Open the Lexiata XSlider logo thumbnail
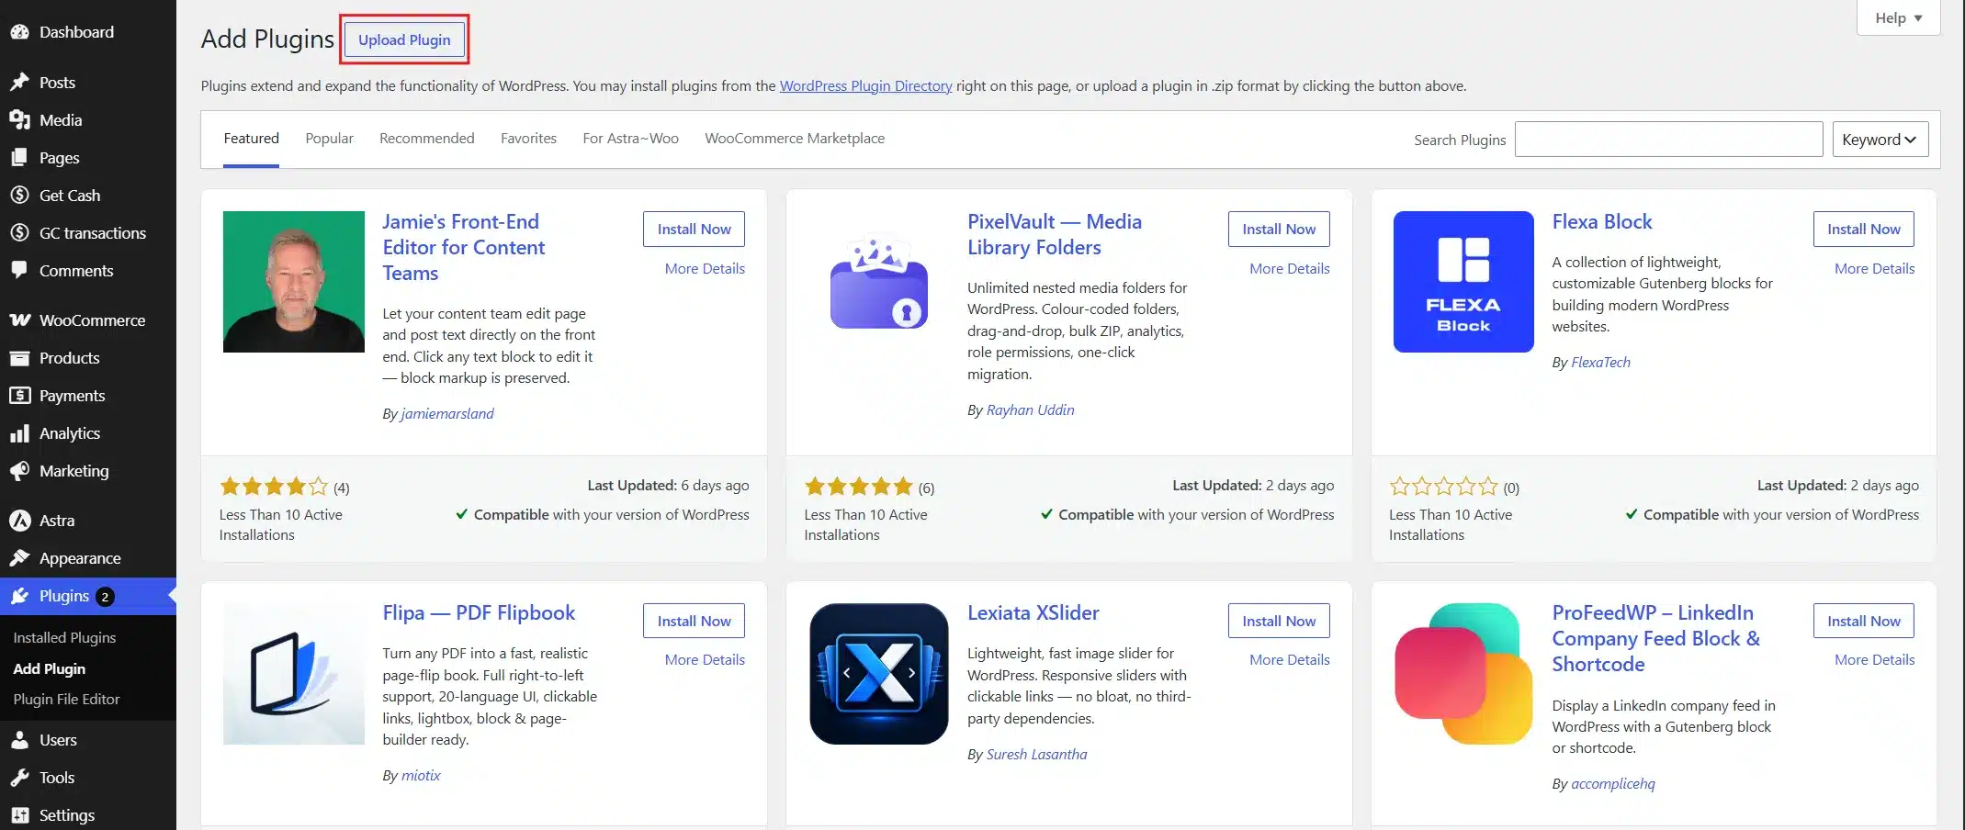Image resolution: width=1965 pixels, height=830 pixels. click(879, 674)
